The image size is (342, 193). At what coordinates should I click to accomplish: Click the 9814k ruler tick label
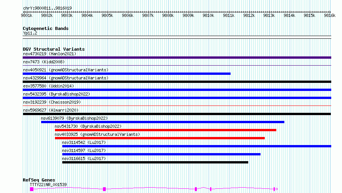[x=289, y=15]
